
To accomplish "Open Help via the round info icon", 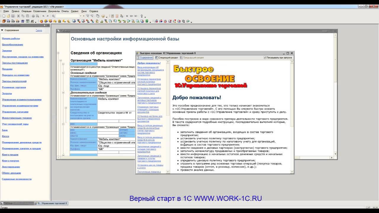I will click(103, 16).
